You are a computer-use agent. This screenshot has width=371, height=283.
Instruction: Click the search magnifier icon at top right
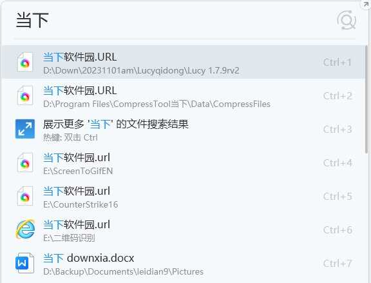(347, 21)
